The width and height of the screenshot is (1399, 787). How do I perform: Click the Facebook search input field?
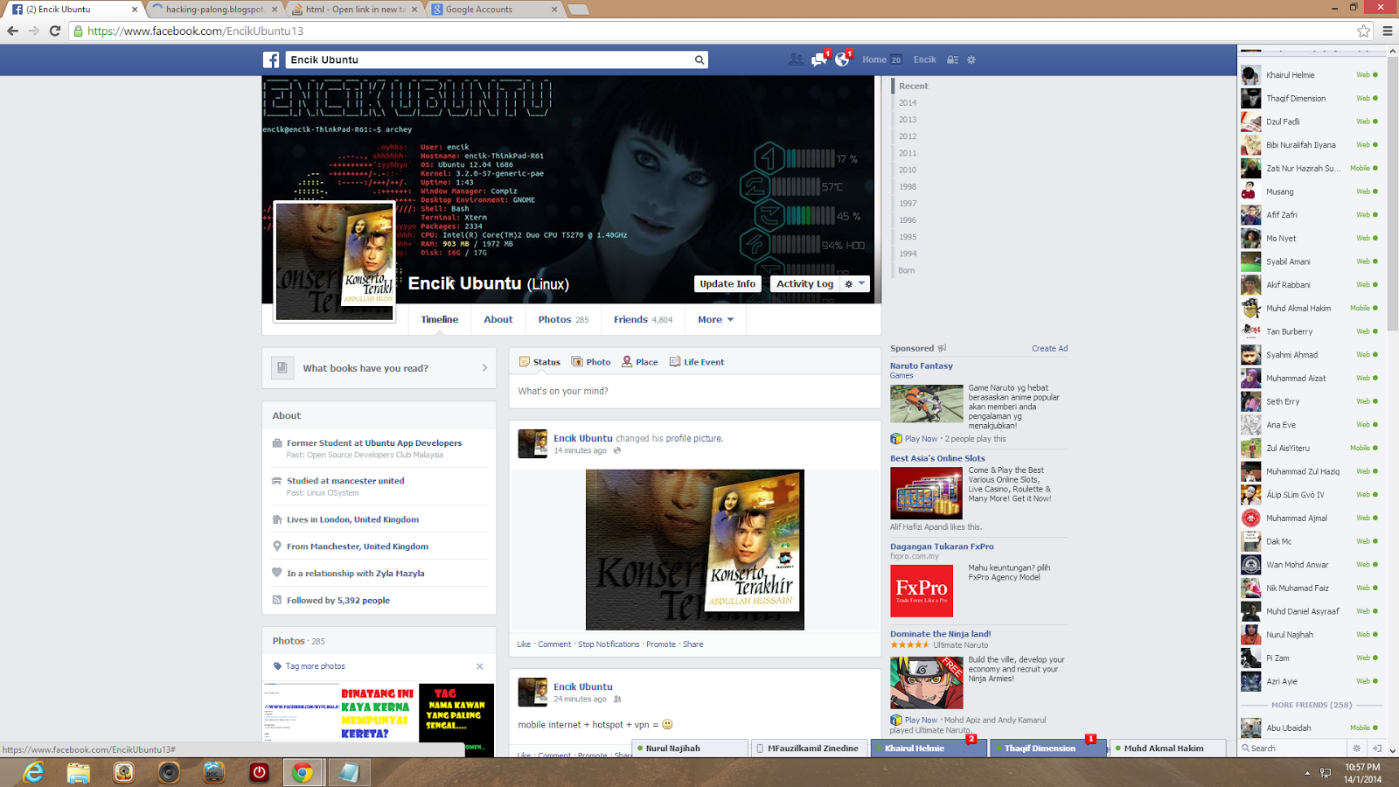pos(490,59)
